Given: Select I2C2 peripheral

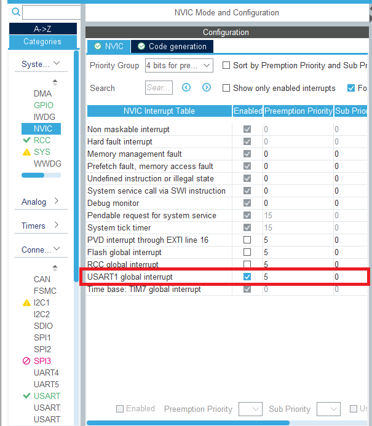Looking at the screenshot, I should click(42, 314).
